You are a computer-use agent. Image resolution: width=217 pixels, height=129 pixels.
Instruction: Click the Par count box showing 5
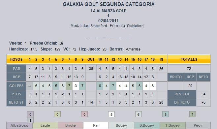111,114
